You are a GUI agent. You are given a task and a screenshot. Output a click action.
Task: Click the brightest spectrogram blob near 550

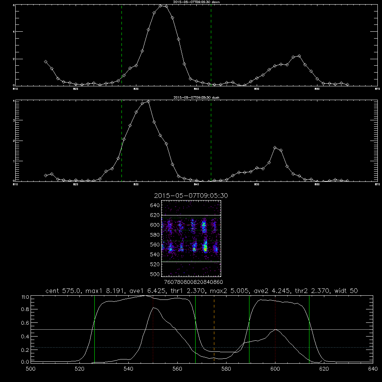(206, 247)
